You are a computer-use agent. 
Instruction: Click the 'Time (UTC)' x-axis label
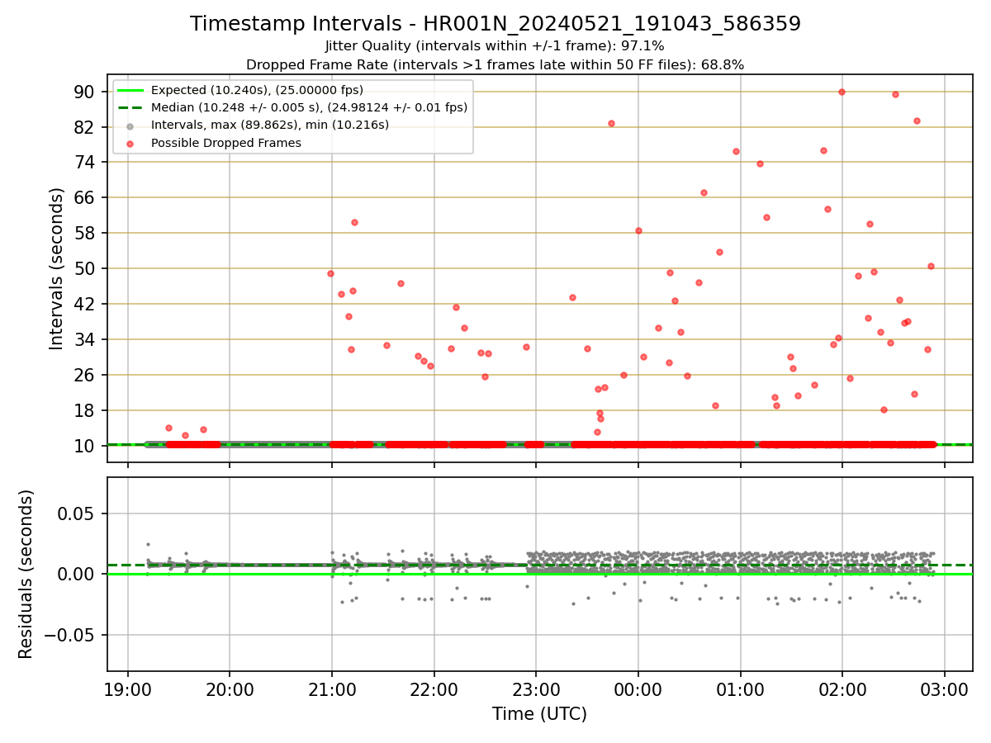pyautogui.click(x=539, y=714)
